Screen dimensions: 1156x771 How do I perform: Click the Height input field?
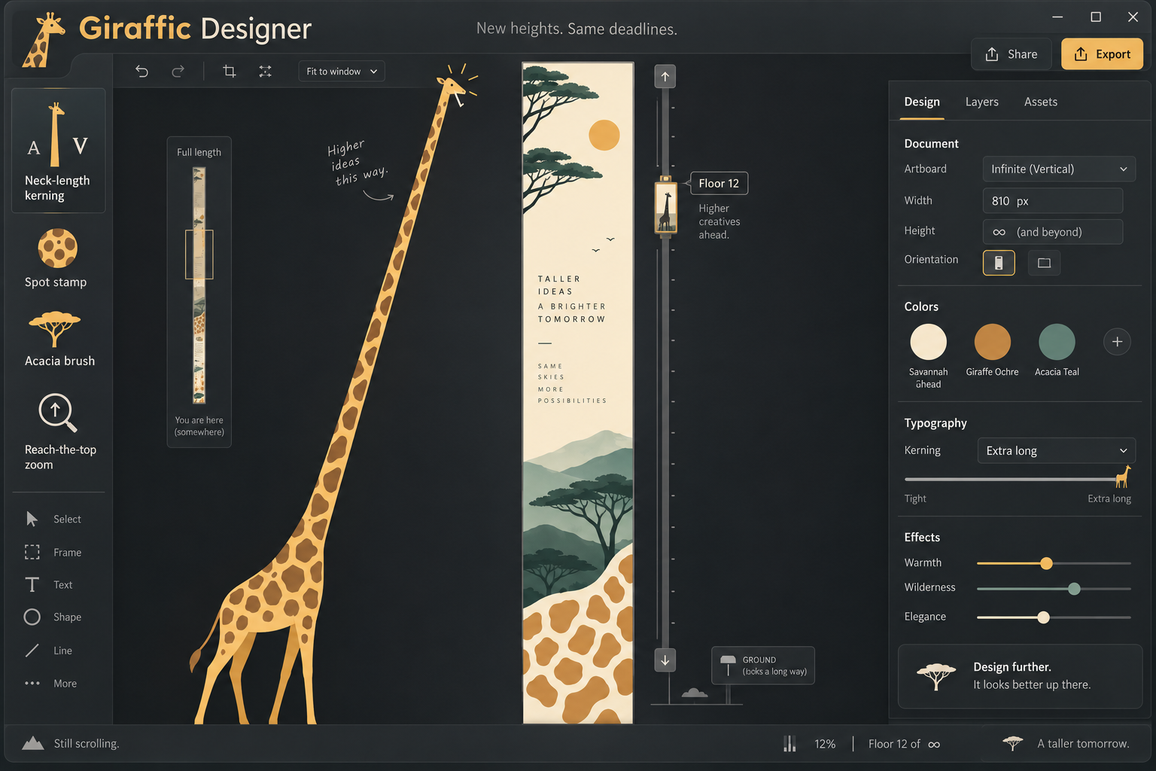point(1053,232)
